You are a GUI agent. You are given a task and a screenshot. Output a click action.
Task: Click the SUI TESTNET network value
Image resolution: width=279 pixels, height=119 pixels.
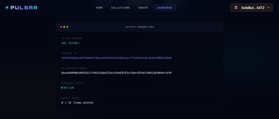(71, 43)
